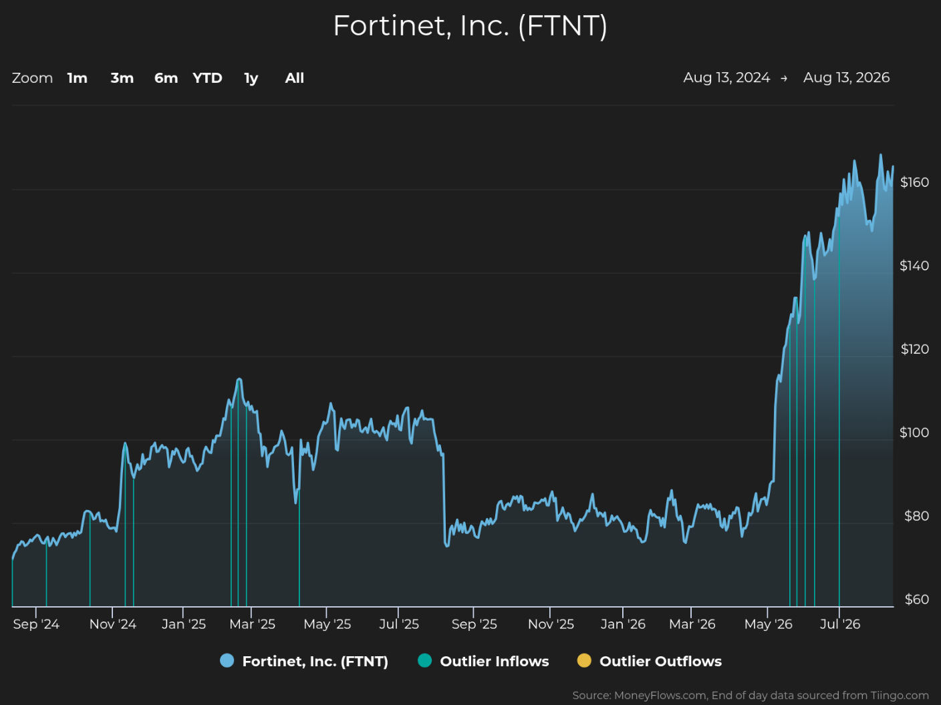This screenshot has height=705, width=941.
Task: Select the YTD zoom range
Action: coord(207,78)
